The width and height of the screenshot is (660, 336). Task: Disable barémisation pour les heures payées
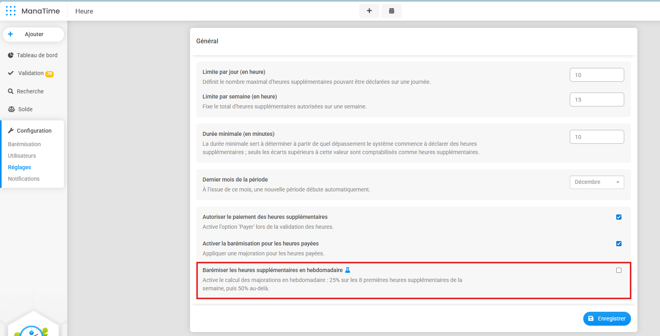click(x=619, y=244)
